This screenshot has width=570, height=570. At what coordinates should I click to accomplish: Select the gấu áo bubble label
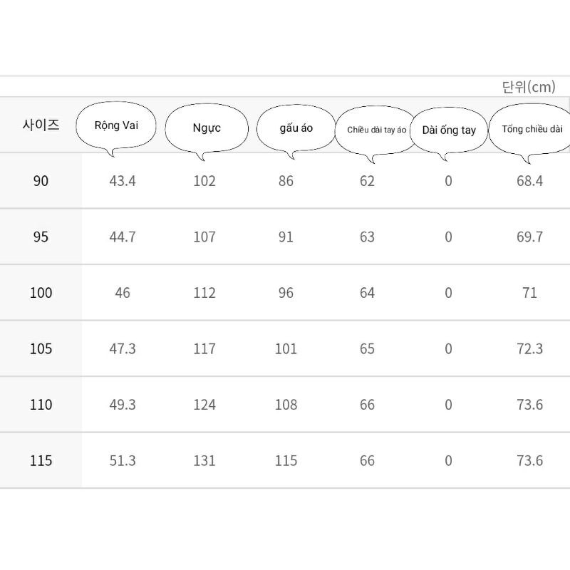pos(296,128)
